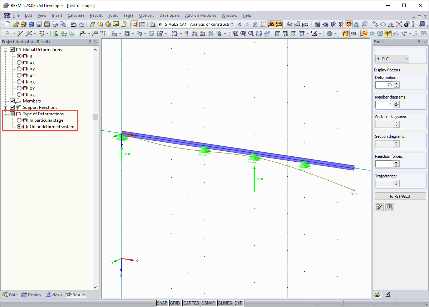
Task: Increase the Deformation factor stepper
Action: tap(396, 84)
